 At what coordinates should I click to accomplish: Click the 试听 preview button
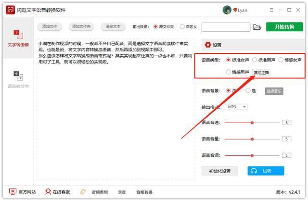coord(266,171)
